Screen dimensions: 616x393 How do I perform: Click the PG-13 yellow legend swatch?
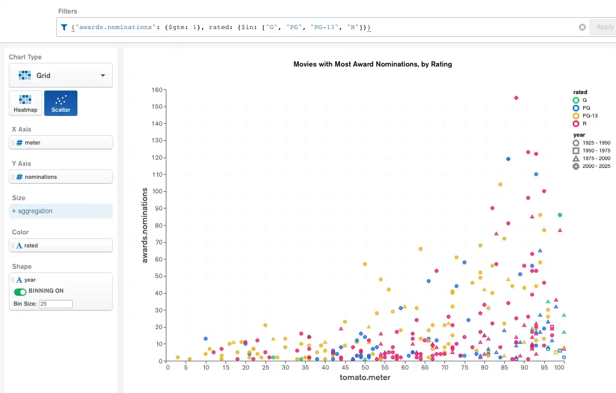576,115
